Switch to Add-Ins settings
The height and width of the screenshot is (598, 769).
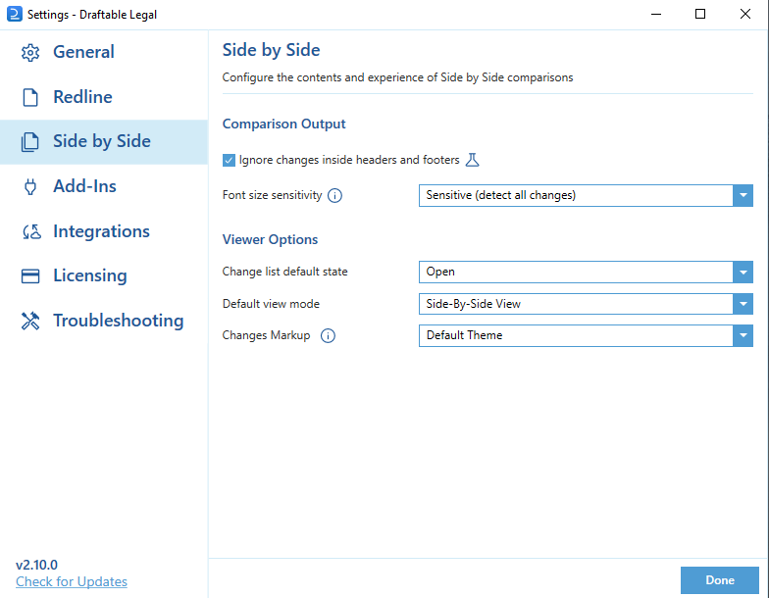pyautogui.click(x=104, y=186)
